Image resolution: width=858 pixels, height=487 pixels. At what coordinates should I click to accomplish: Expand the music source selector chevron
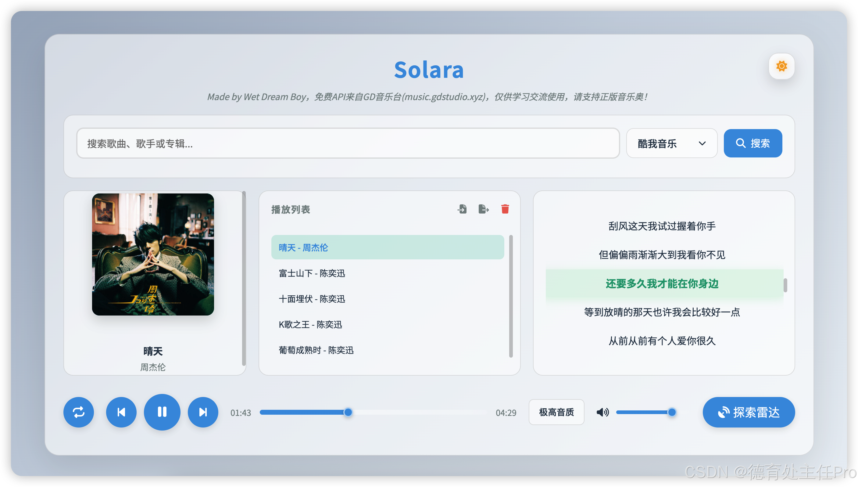[x=702, y=143]
